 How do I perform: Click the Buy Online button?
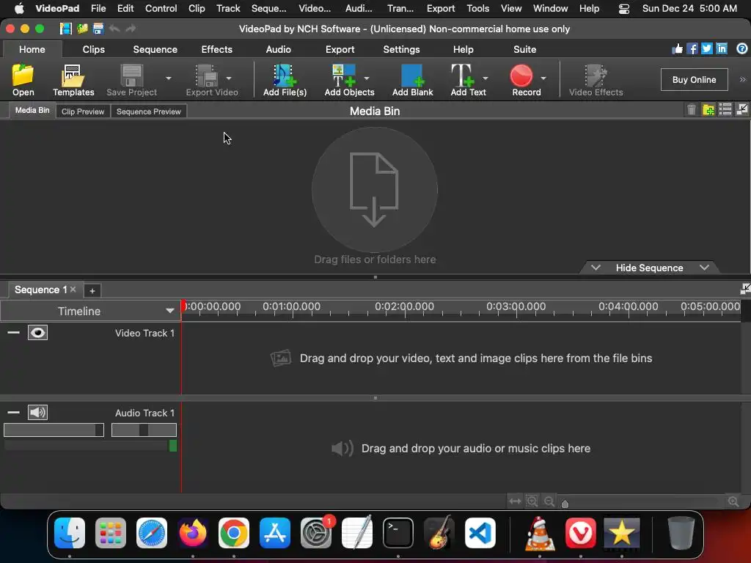click(x=694, y=79)
